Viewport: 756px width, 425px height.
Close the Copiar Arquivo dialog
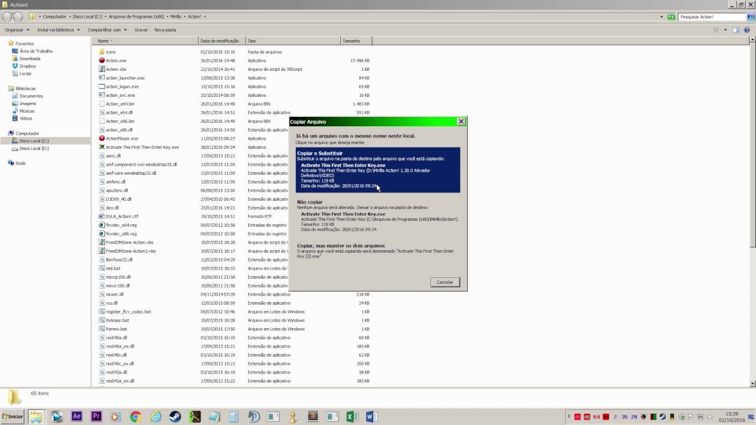461,122
